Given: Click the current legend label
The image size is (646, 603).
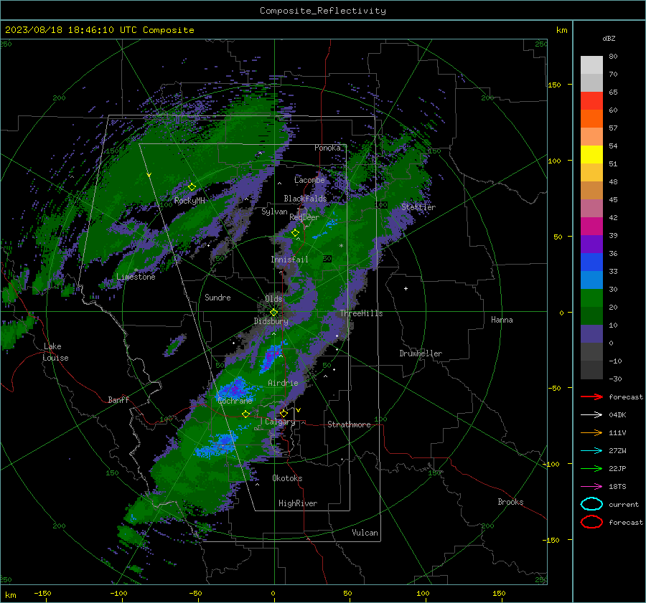Looking at the screenshot, I should click(x=624, y=504).
